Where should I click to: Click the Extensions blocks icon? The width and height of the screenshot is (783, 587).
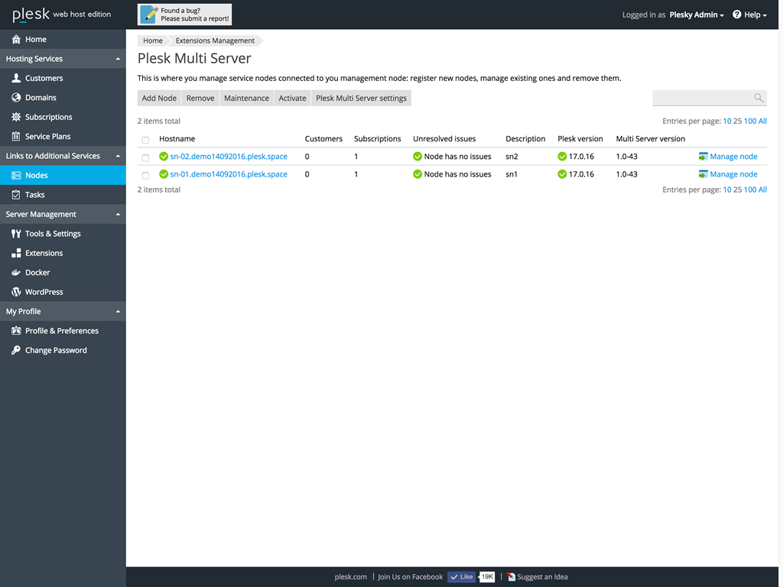16,253
